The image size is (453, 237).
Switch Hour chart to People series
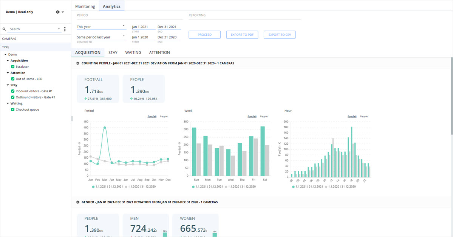[x=363, y=116]
